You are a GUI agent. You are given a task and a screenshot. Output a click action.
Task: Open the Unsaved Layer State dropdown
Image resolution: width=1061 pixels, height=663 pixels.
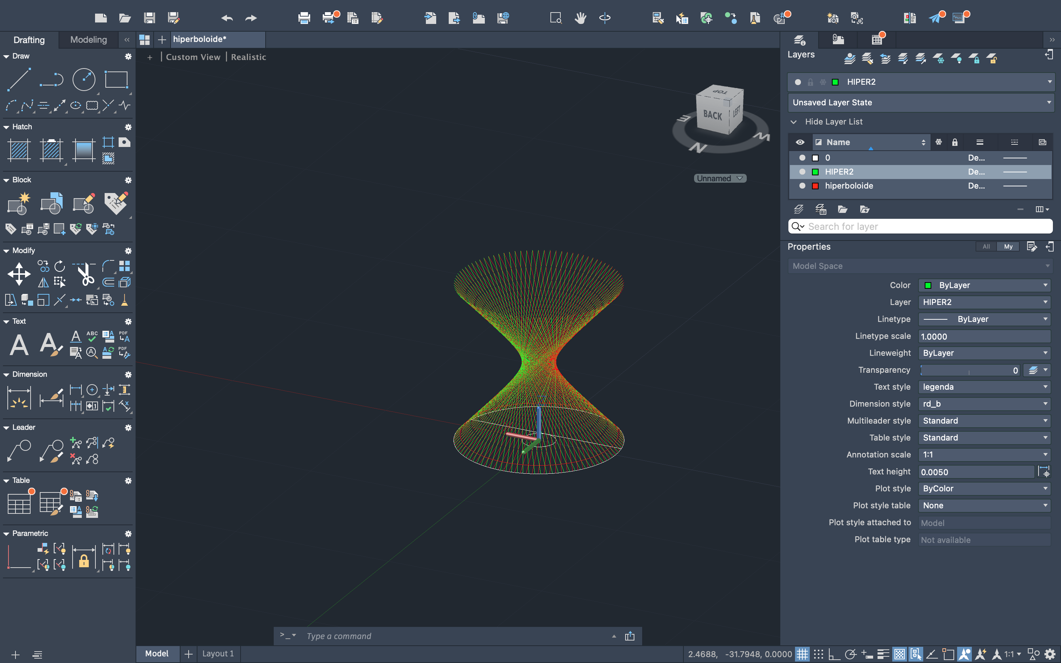pos(921,102)
